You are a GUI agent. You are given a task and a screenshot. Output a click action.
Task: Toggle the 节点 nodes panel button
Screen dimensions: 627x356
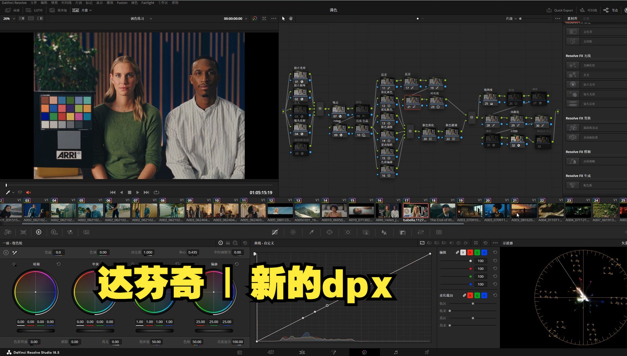611,10
